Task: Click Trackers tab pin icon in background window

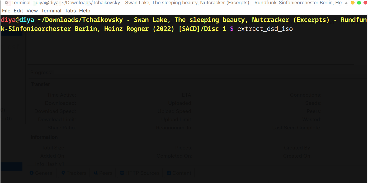Action: coord(63,173)
